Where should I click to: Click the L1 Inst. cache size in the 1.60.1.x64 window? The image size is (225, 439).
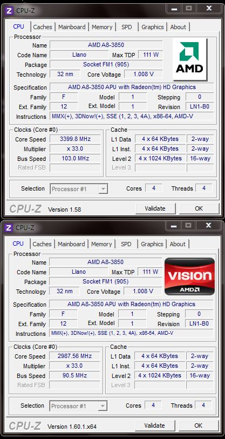(160, 366)
